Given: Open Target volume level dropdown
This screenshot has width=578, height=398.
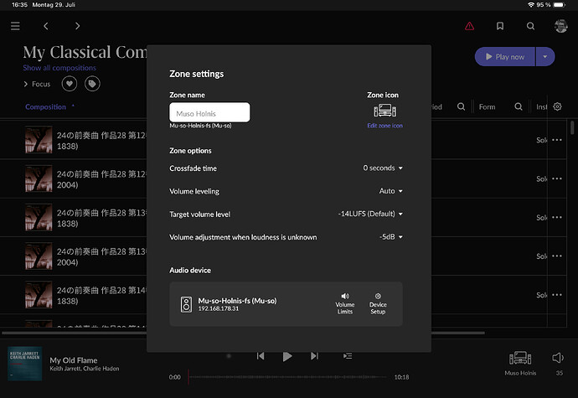Looking at the screenshot, I should click(x=370, y=214).
